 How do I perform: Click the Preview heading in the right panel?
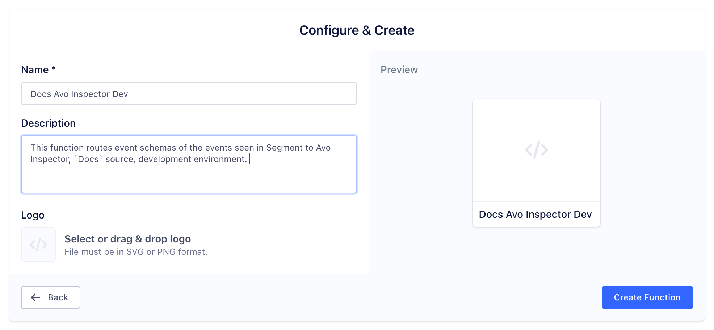399,69
